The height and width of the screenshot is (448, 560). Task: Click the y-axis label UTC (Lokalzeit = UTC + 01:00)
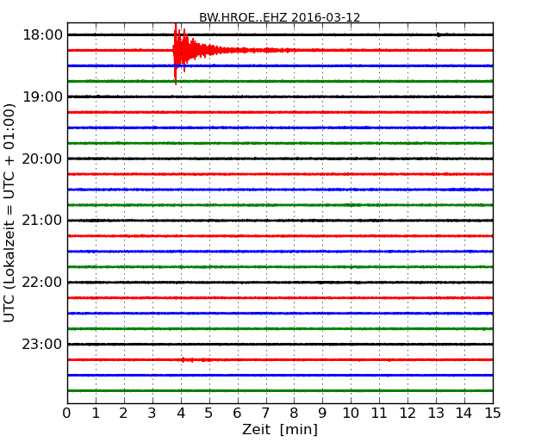9,213
